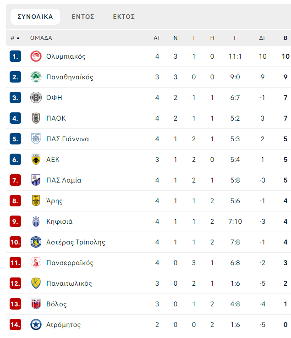Click the ΠΑΟΚ eagle crest
Screen dimensions: 291x338
pyautogui.click(x=36, y=118)
